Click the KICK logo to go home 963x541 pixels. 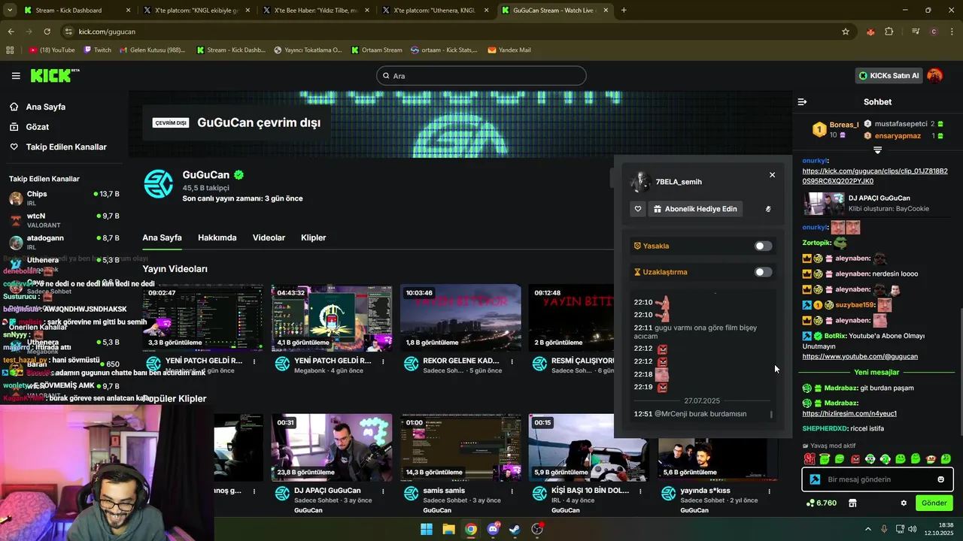click(54, 75)
